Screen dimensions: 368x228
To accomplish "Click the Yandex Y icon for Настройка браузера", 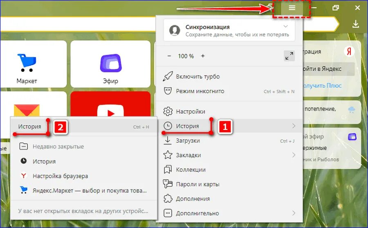I will click(x=23, y=175).
